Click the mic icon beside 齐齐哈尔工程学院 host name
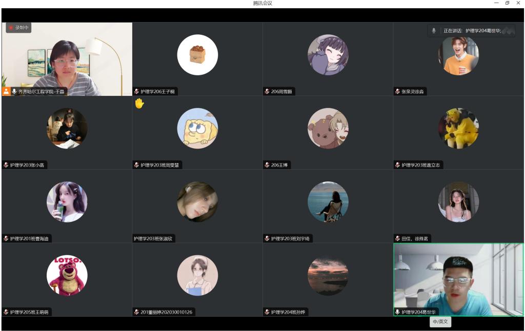 point(14,91)
